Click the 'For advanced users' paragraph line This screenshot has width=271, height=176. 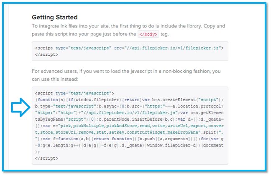(130, 71)
